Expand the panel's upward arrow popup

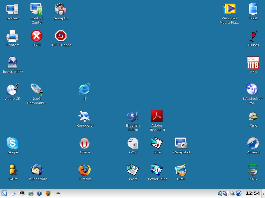[58, 193]
